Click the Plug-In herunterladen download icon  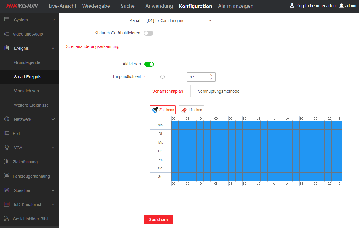[292, 6]
